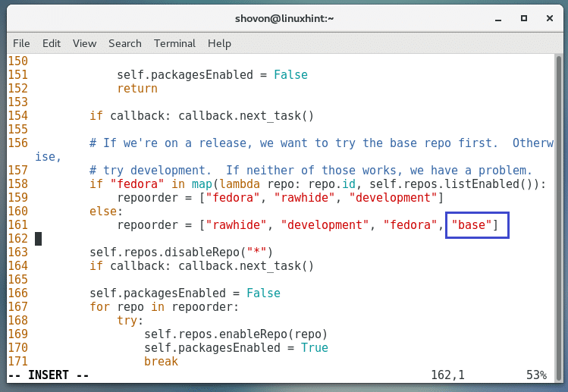Screen dimensions: 568x392
Task: Open the Edit menu
Action: (52, 43)
